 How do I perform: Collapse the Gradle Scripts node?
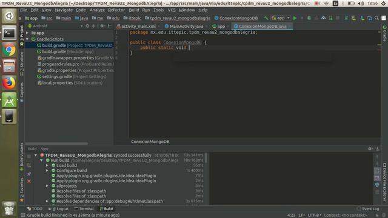click(27, 39)
